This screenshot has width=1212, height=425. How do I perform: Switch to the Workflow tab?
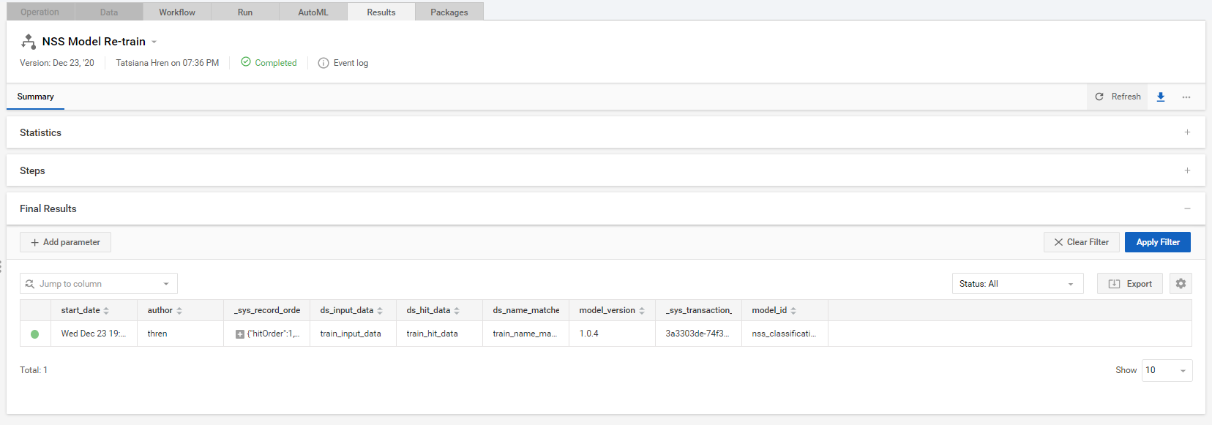click(x=177, y=12)
